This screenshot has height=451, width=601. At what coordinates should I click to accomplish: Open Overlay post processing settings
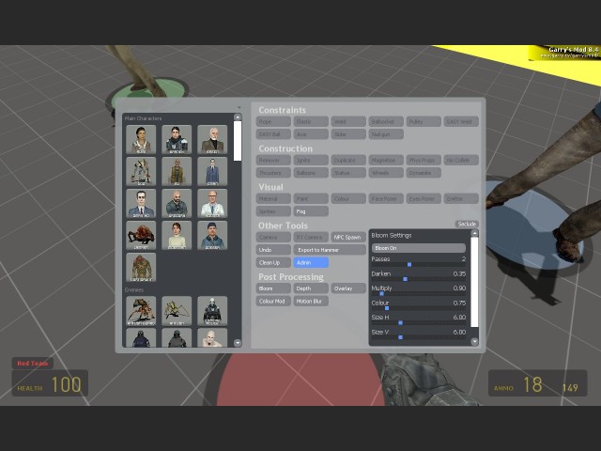point(348,288)
